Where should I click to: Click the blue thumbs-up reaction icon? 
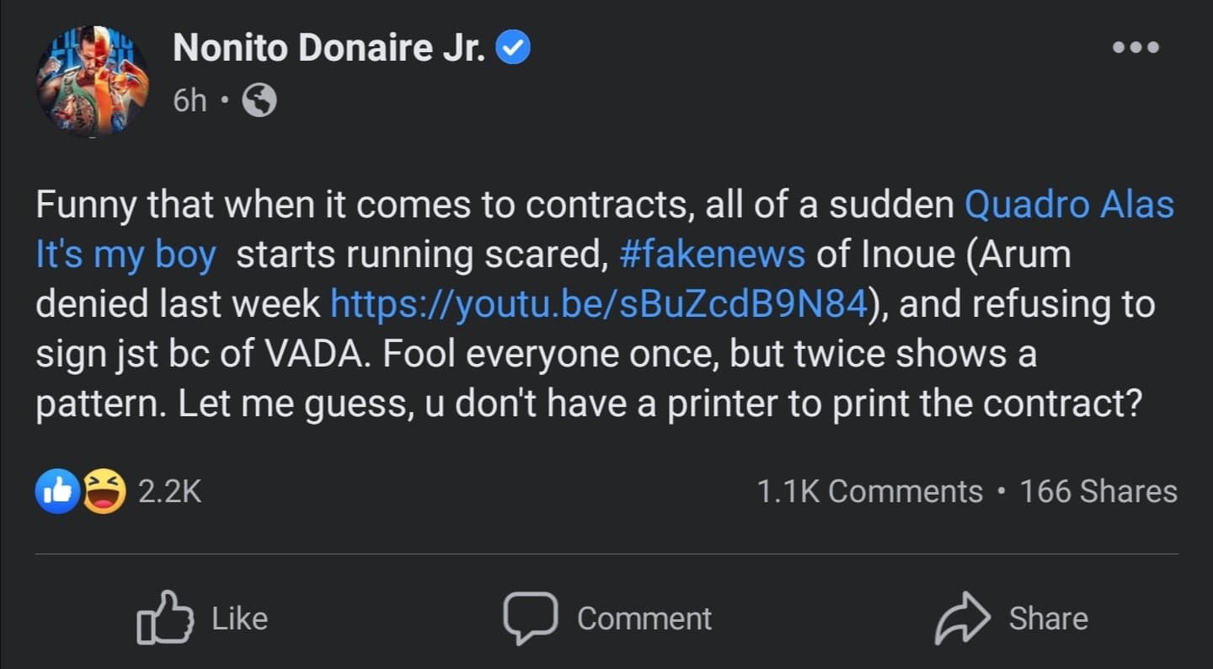click(56, 492)
